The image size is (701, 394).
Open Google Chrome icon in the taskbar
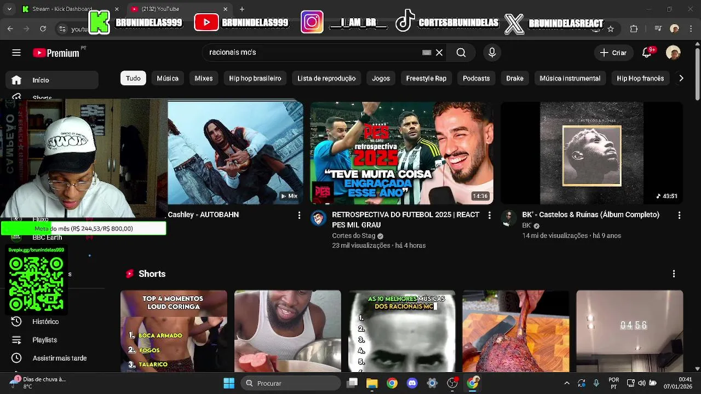point(392,383)
